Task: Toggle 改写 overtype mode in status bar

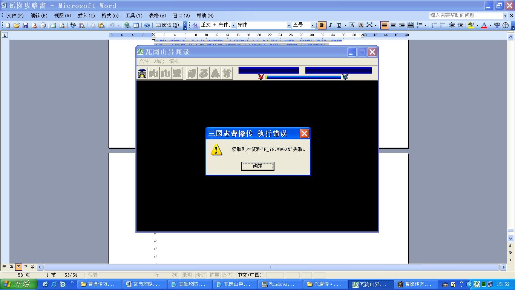Action: (x=228, y=275)
